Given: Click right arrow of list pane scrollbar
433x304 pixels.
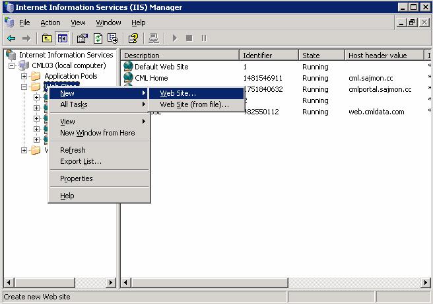Looking at the screenshot, I should coord(425,282).
